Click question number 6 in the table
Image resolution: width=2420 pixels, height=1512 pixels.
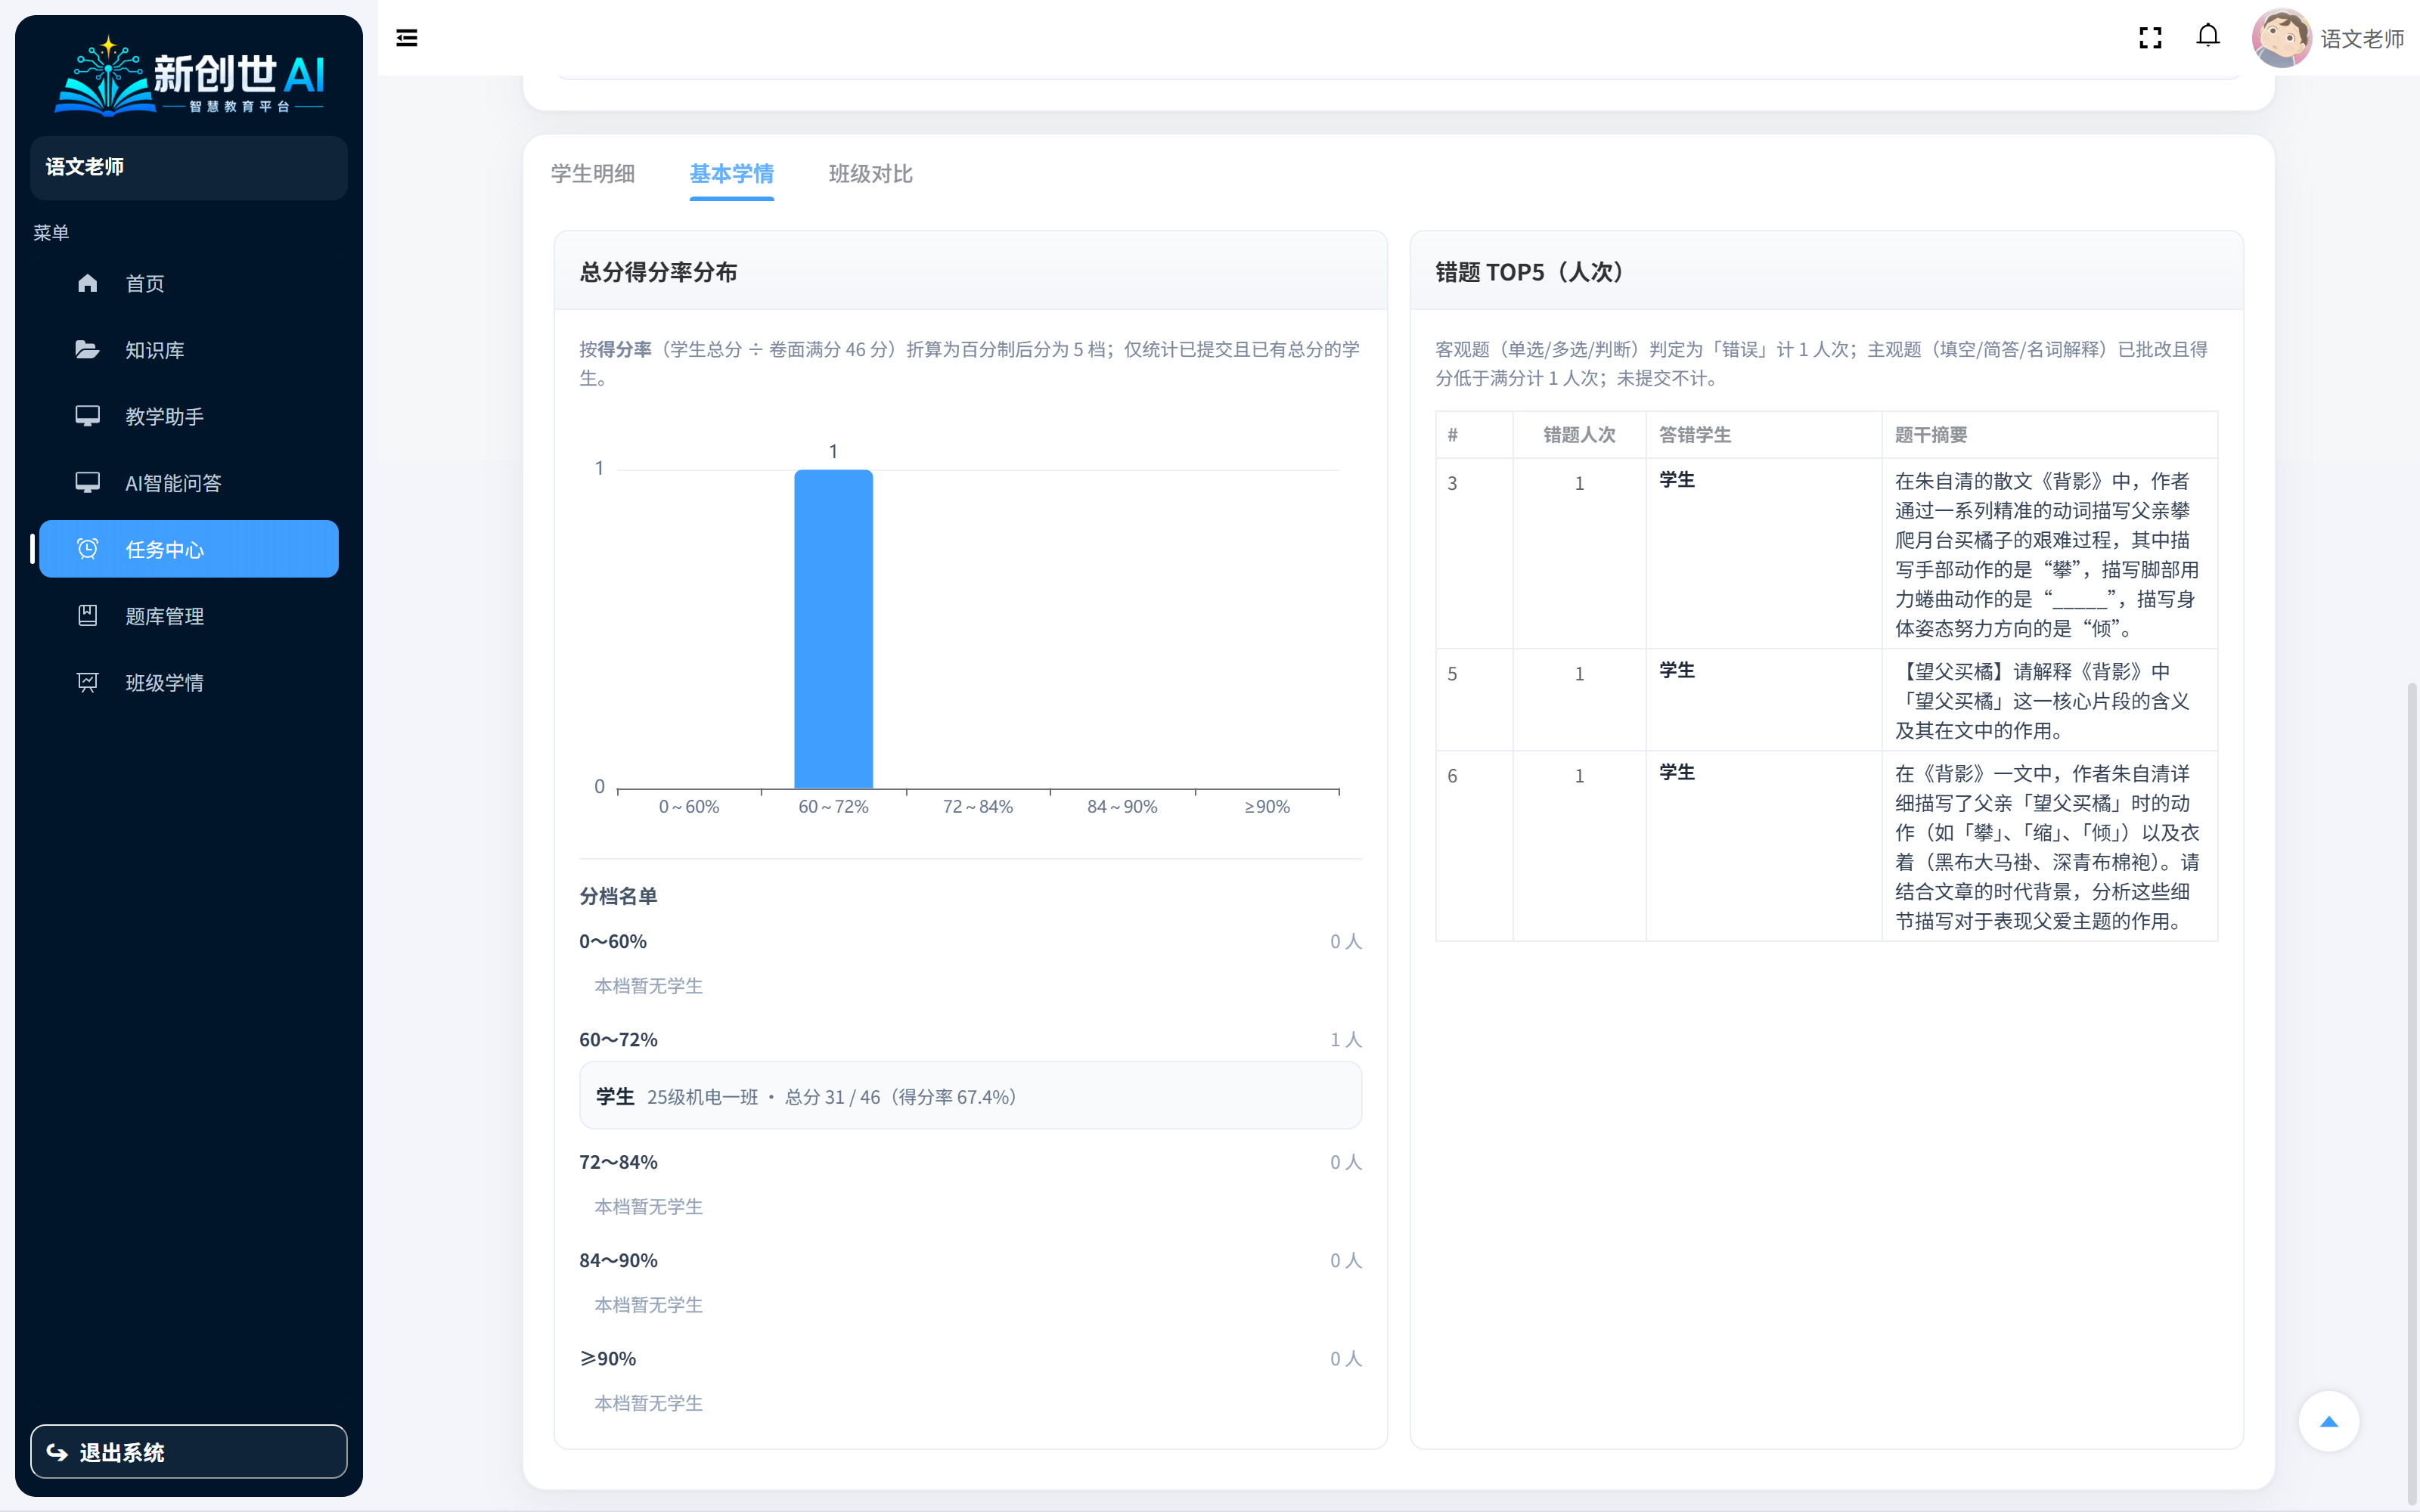[1452, 776]
